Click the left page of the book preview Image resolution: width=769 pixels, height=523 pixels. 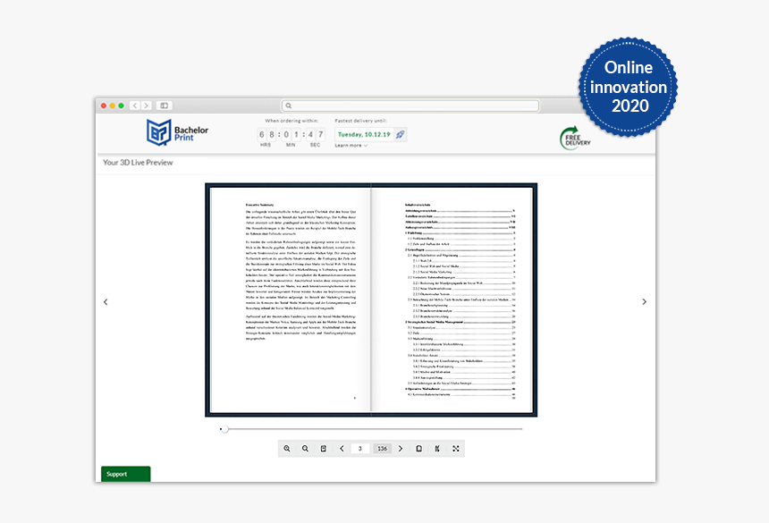291,299
